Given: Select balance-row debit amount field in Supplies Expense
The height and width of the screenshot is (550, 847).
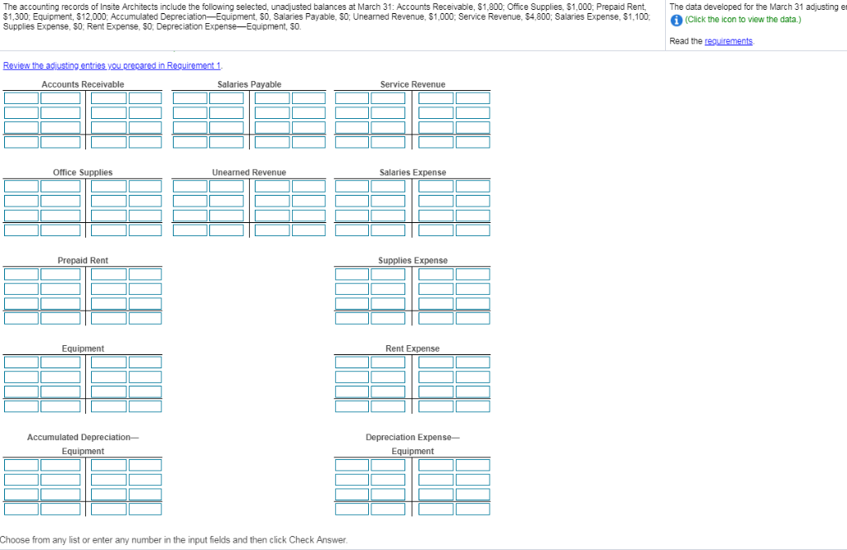Looking at the screenshot, I should [388, 318].
